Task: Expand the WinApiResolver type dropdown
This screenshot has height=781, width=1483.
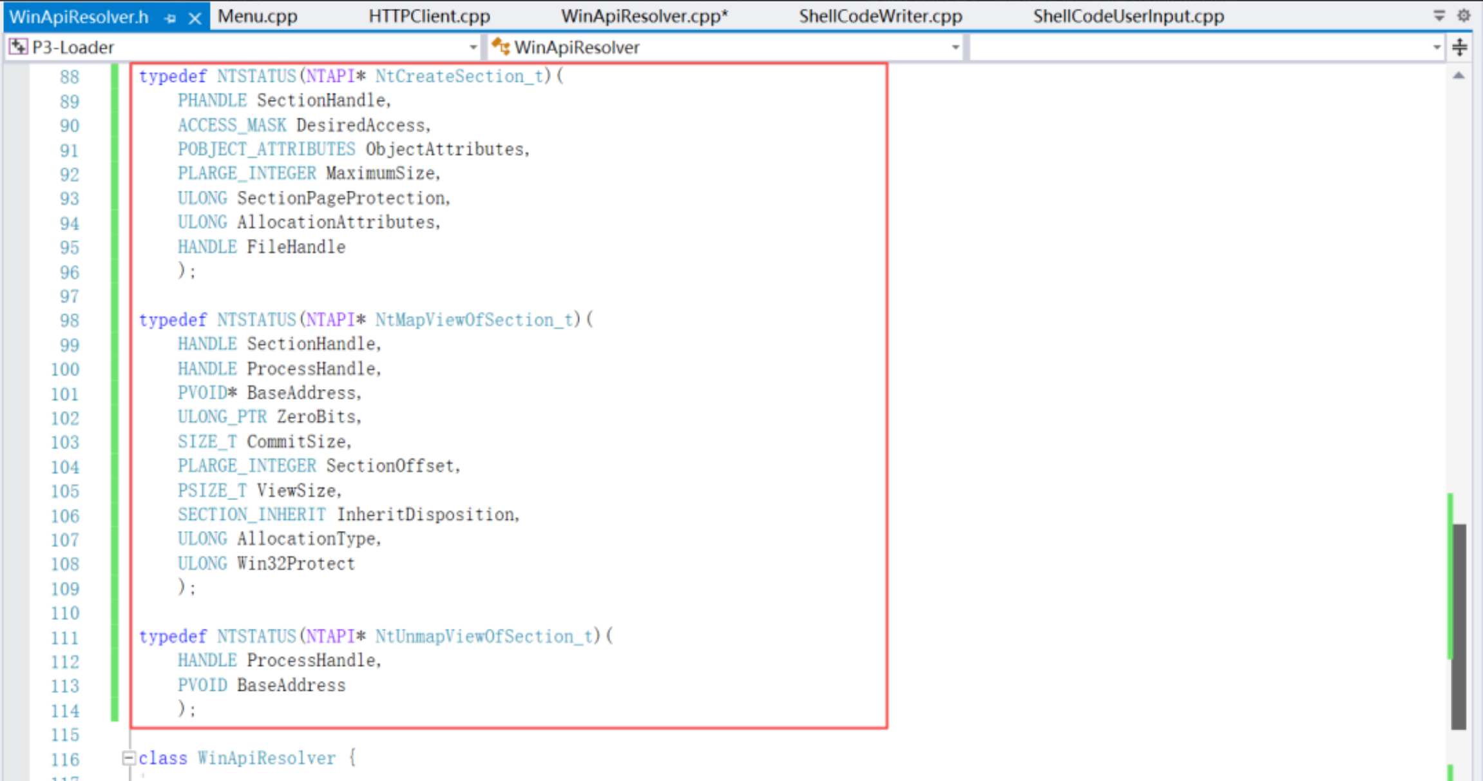Action: tap(955, 47)
